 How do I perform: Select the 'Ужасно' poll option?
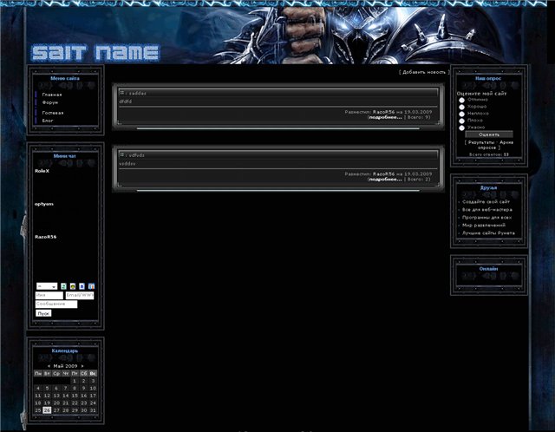click(x=461, y=128)
